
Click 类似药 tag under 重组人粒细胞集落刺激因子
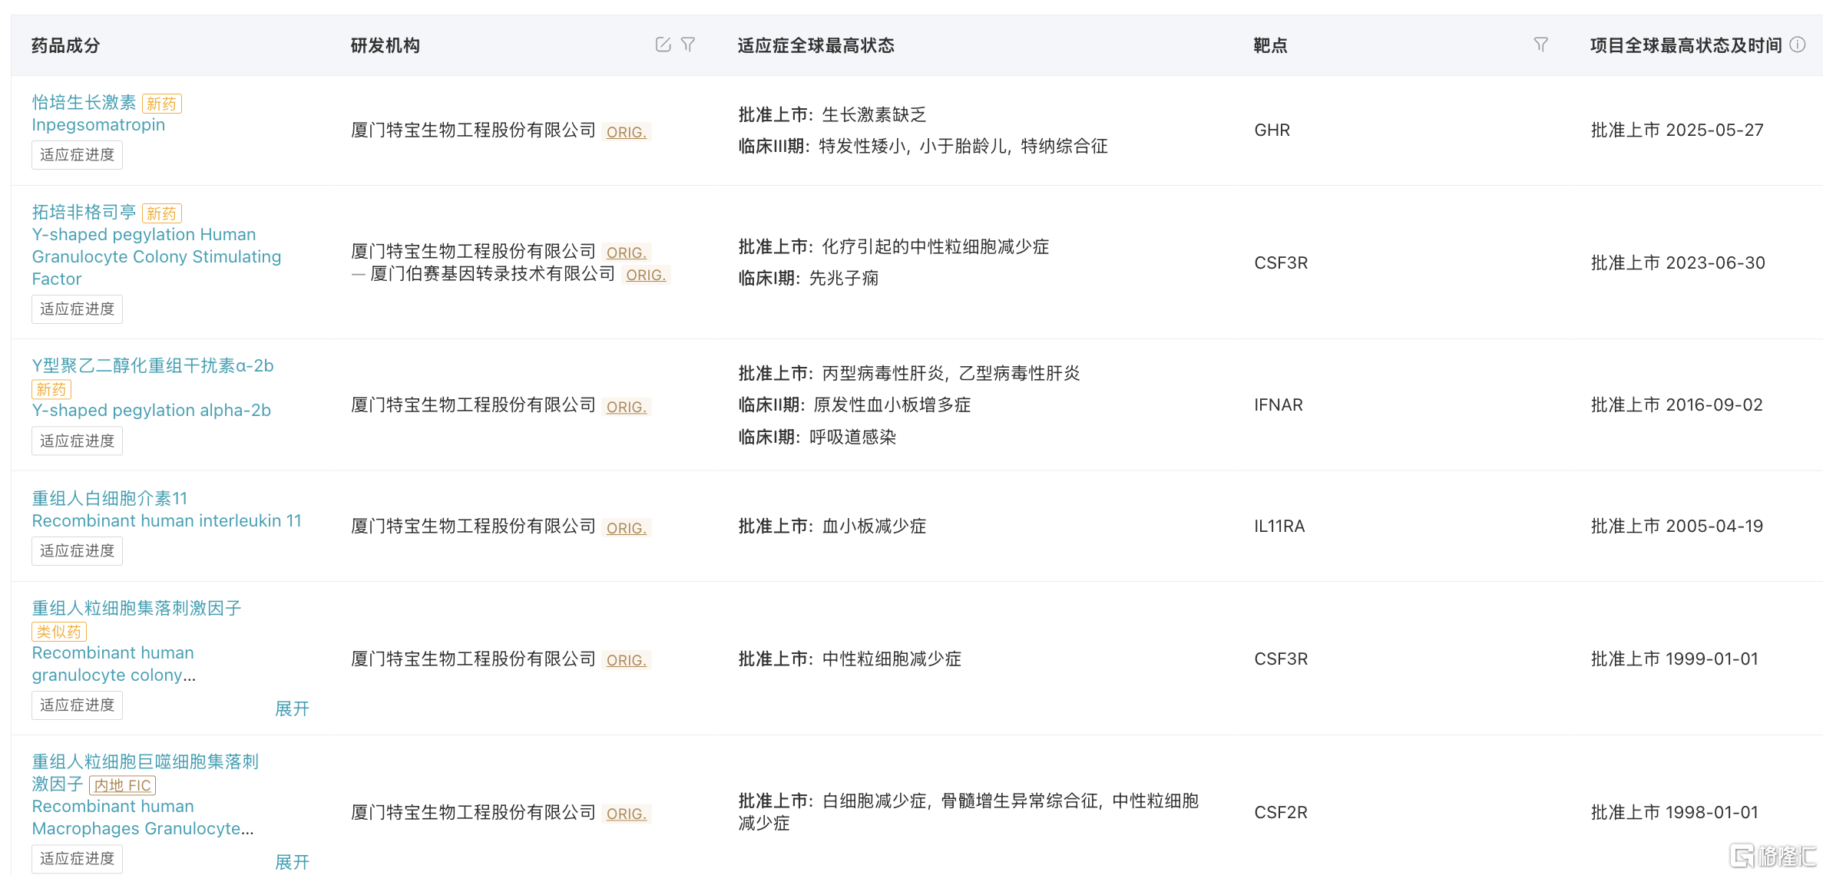[x=59, y=632]
